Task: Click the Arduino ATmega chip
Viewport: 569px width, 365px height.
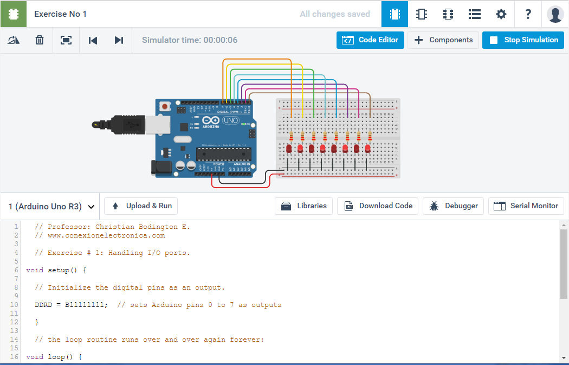Action: pos(223,154)
